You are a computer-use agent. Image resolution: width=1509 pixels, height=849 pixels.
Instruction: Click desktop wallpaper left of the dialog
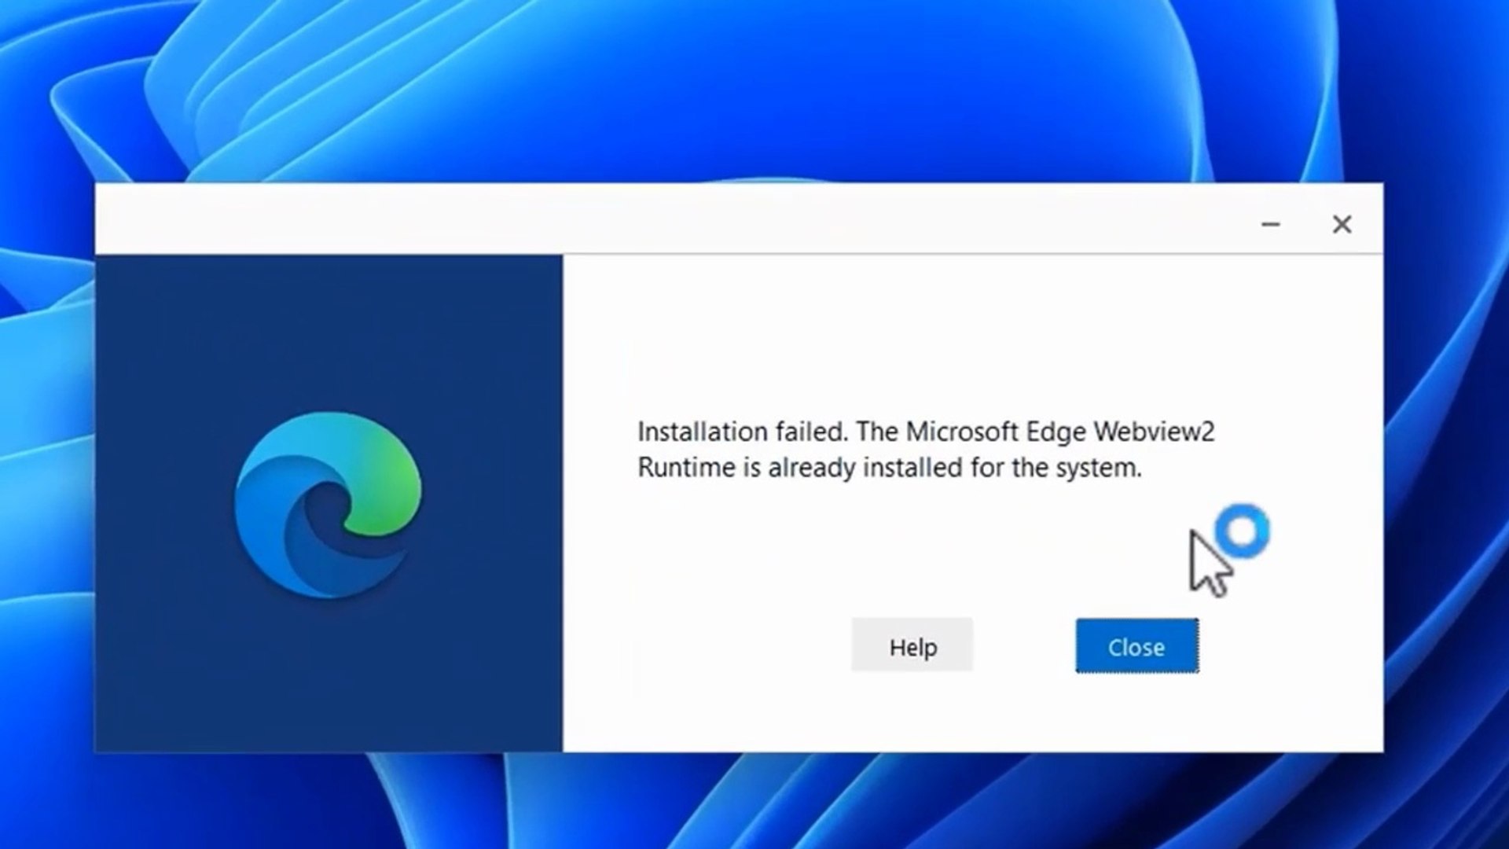pyautogui.click(x=47, y=472)
